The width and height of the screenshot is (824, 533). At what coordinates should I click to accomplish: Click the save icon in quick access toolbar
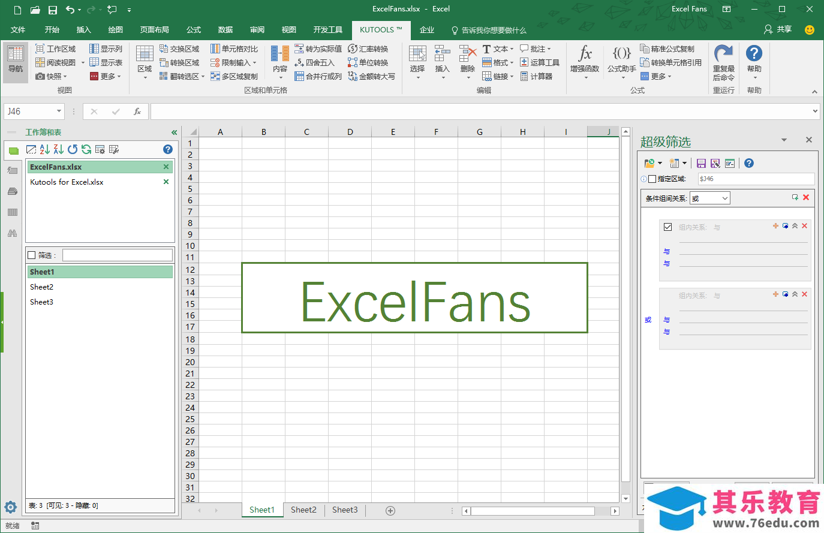pos(52,10)
